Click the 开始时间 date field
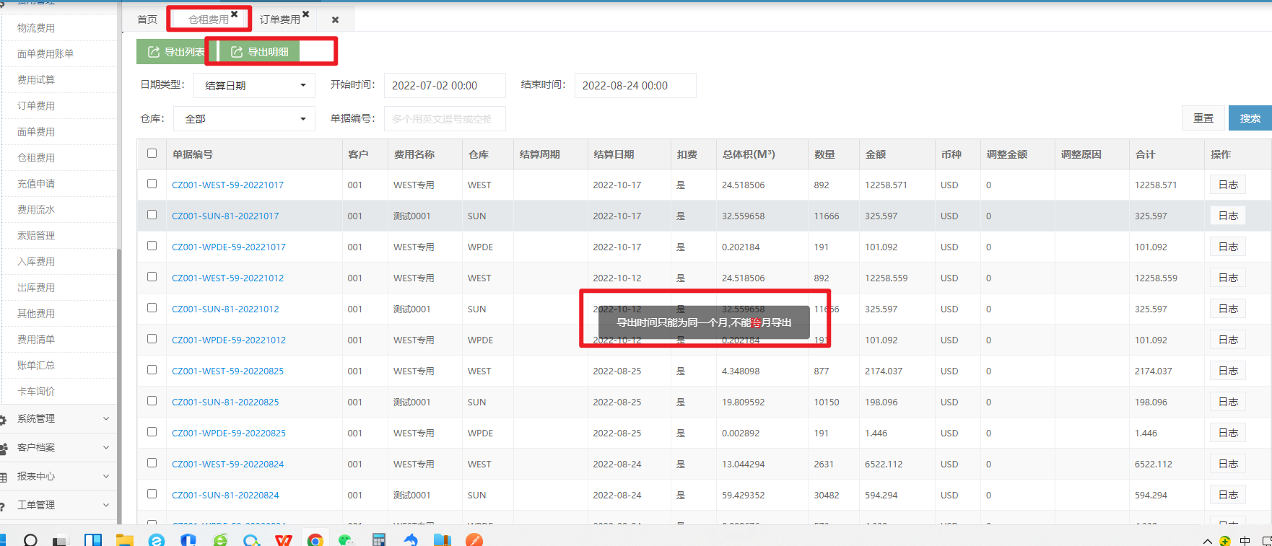 [445, 85]
